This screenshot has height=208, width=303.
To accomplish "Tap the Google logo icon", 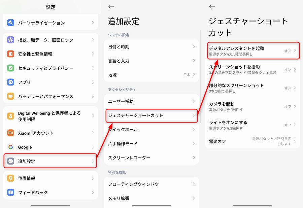I will coord(11,147).
